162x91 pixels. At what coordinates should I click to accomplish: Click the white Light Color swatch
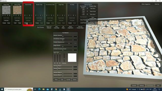(72, 58)
